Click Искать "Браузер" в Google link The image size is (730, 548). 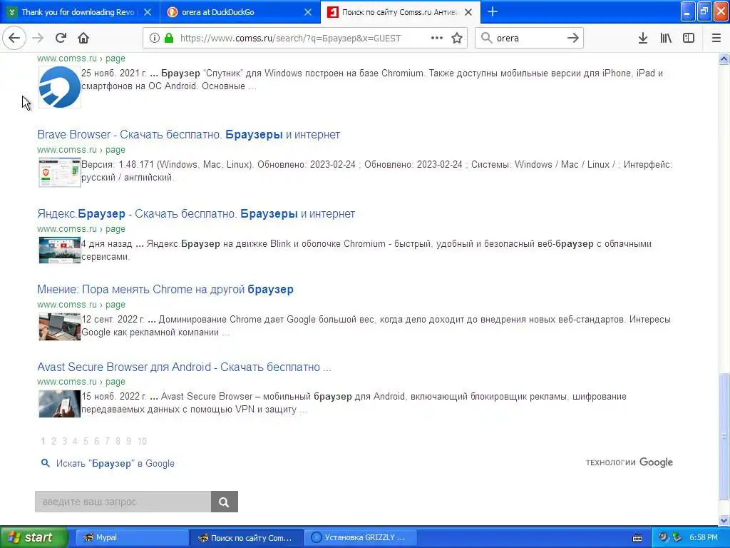click(x=115, y=464)
